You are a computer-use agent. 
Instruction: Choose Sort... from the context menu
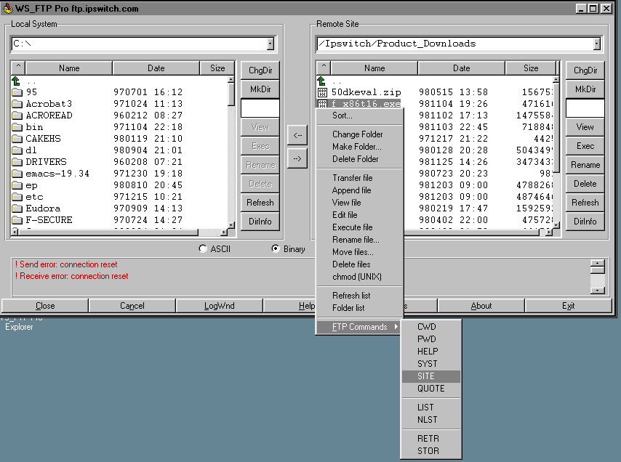(x=360, y=115)
